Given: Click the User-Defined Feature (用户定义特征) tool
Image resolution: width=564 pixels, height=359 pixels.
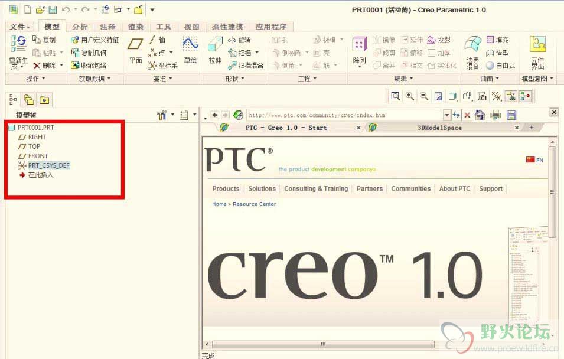Looking at the screenshot, I should click(x=95, y=40).
